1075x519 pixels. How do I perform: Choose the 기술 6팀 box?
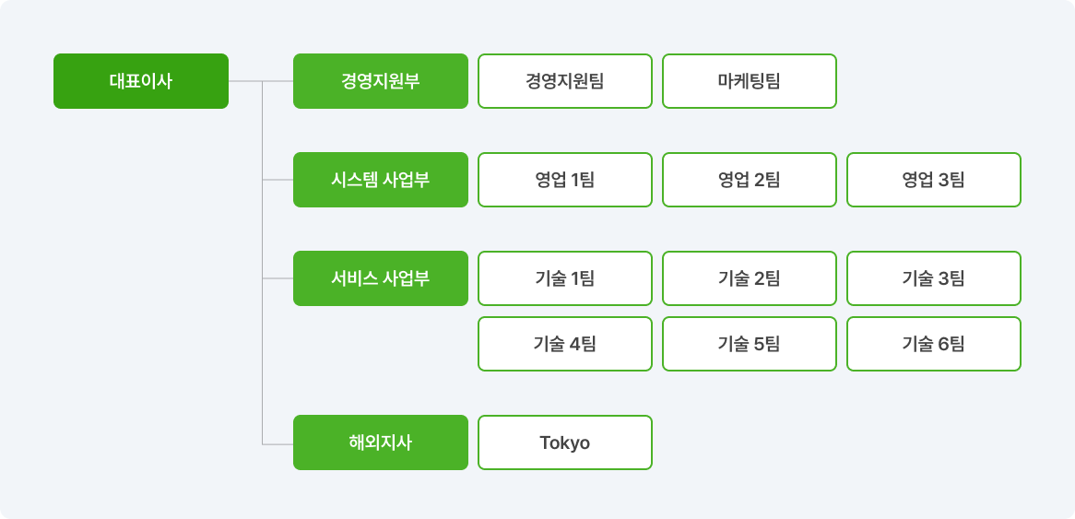click(934, 344)
